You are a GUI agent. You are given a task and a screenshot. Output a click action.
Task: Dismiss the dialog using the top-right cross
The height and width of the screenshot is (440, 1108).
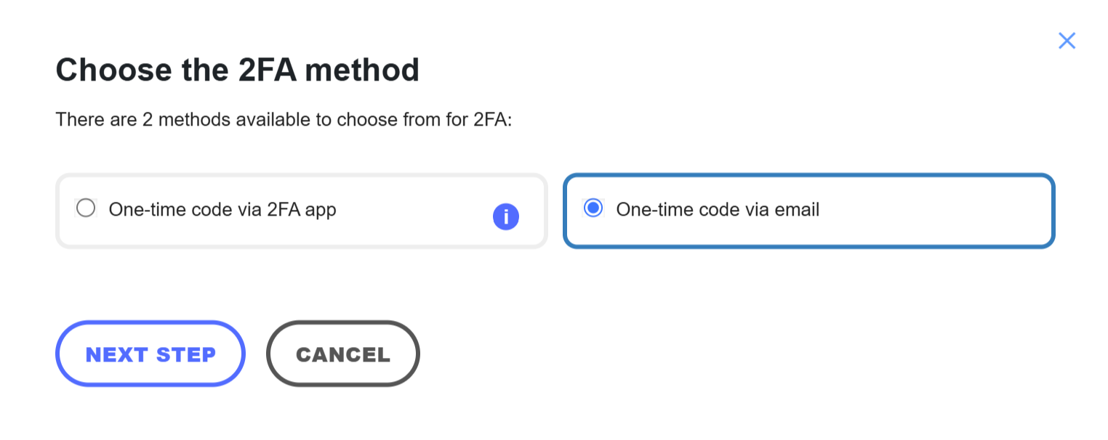(1067, 41)
